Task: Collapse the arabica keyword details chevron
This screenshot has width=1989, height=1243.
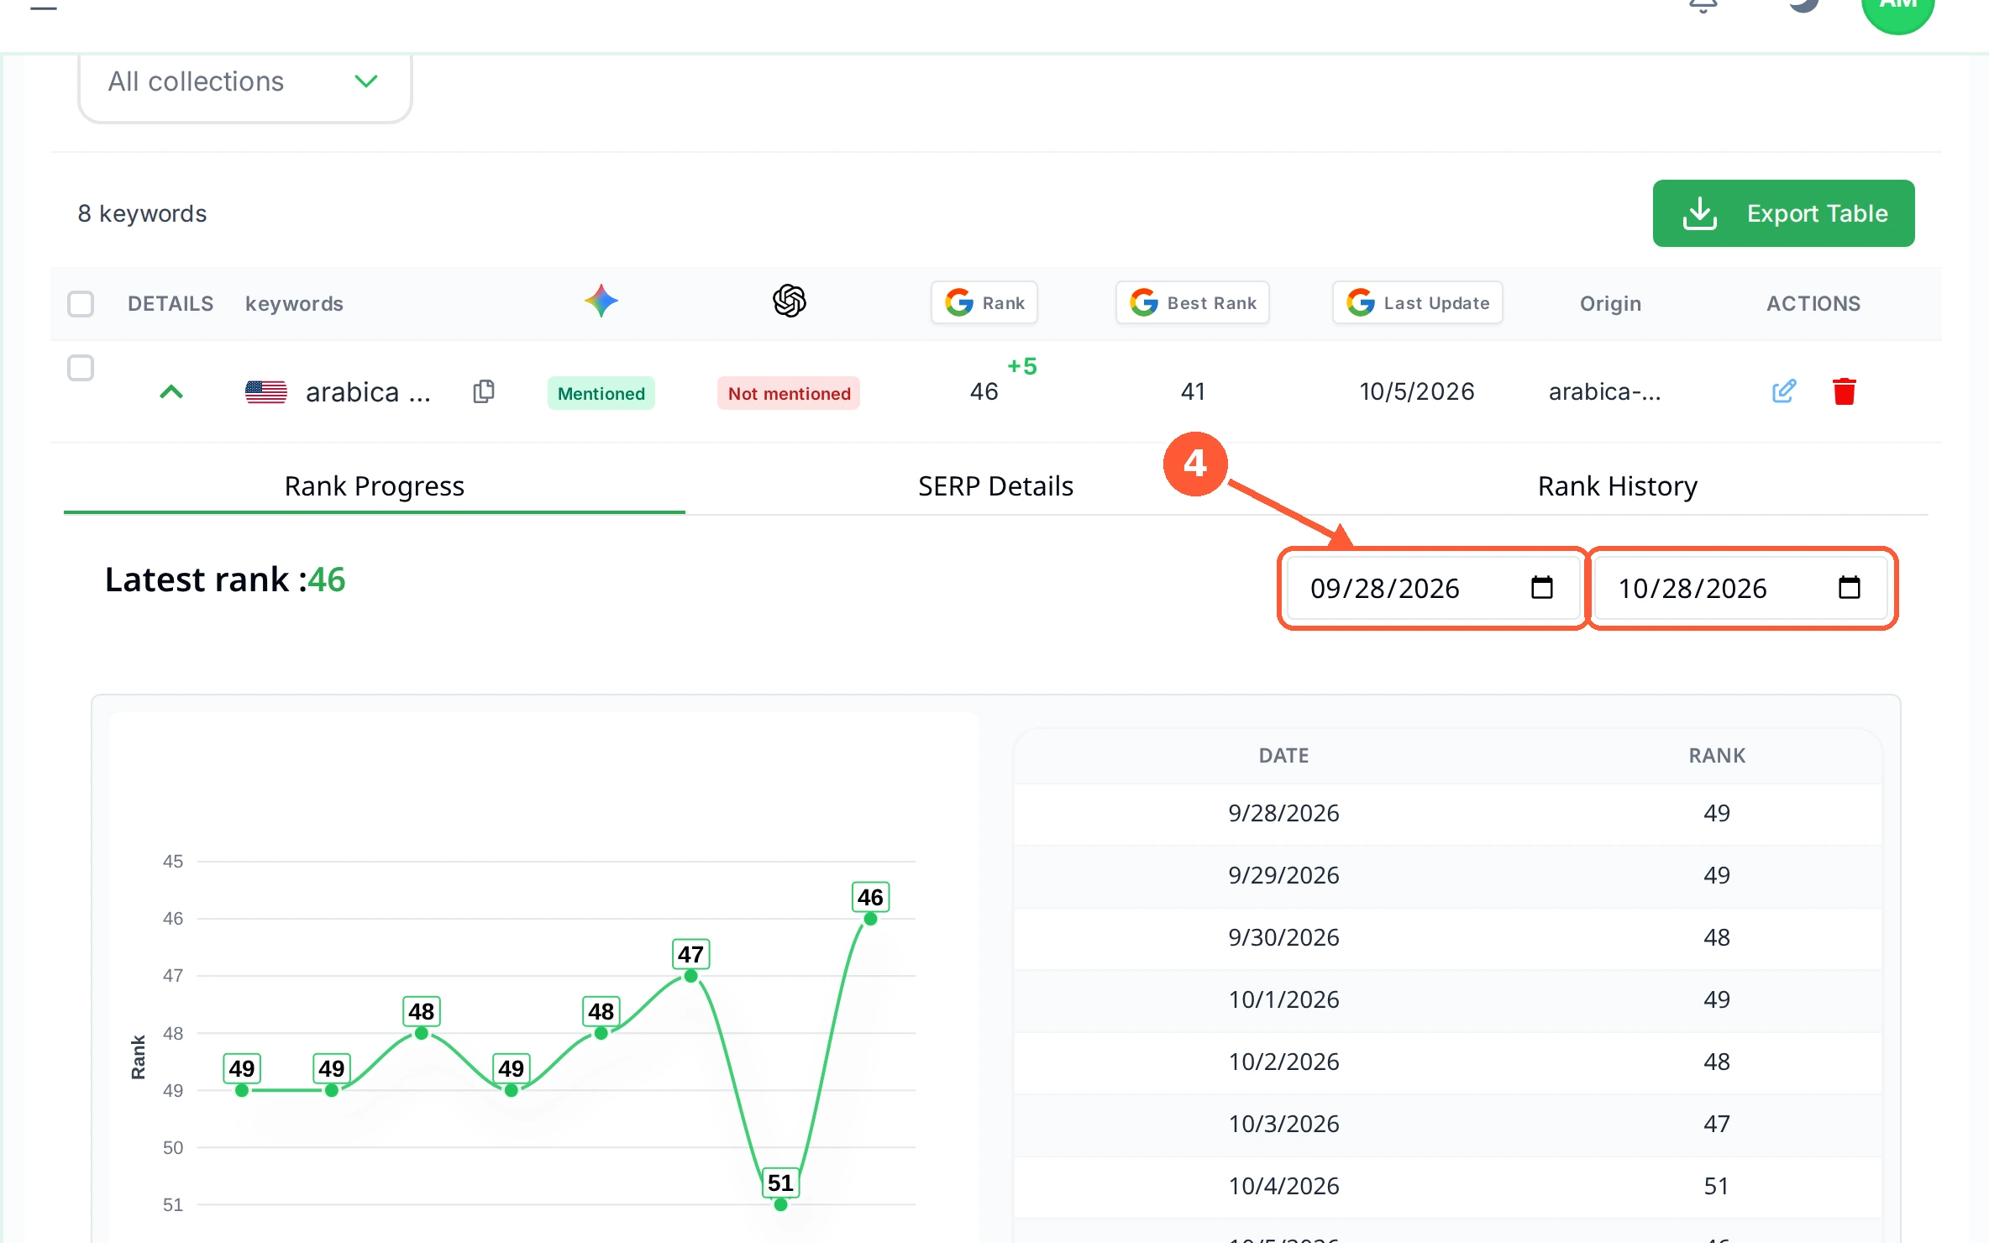Action: click(x=171, y=392)
